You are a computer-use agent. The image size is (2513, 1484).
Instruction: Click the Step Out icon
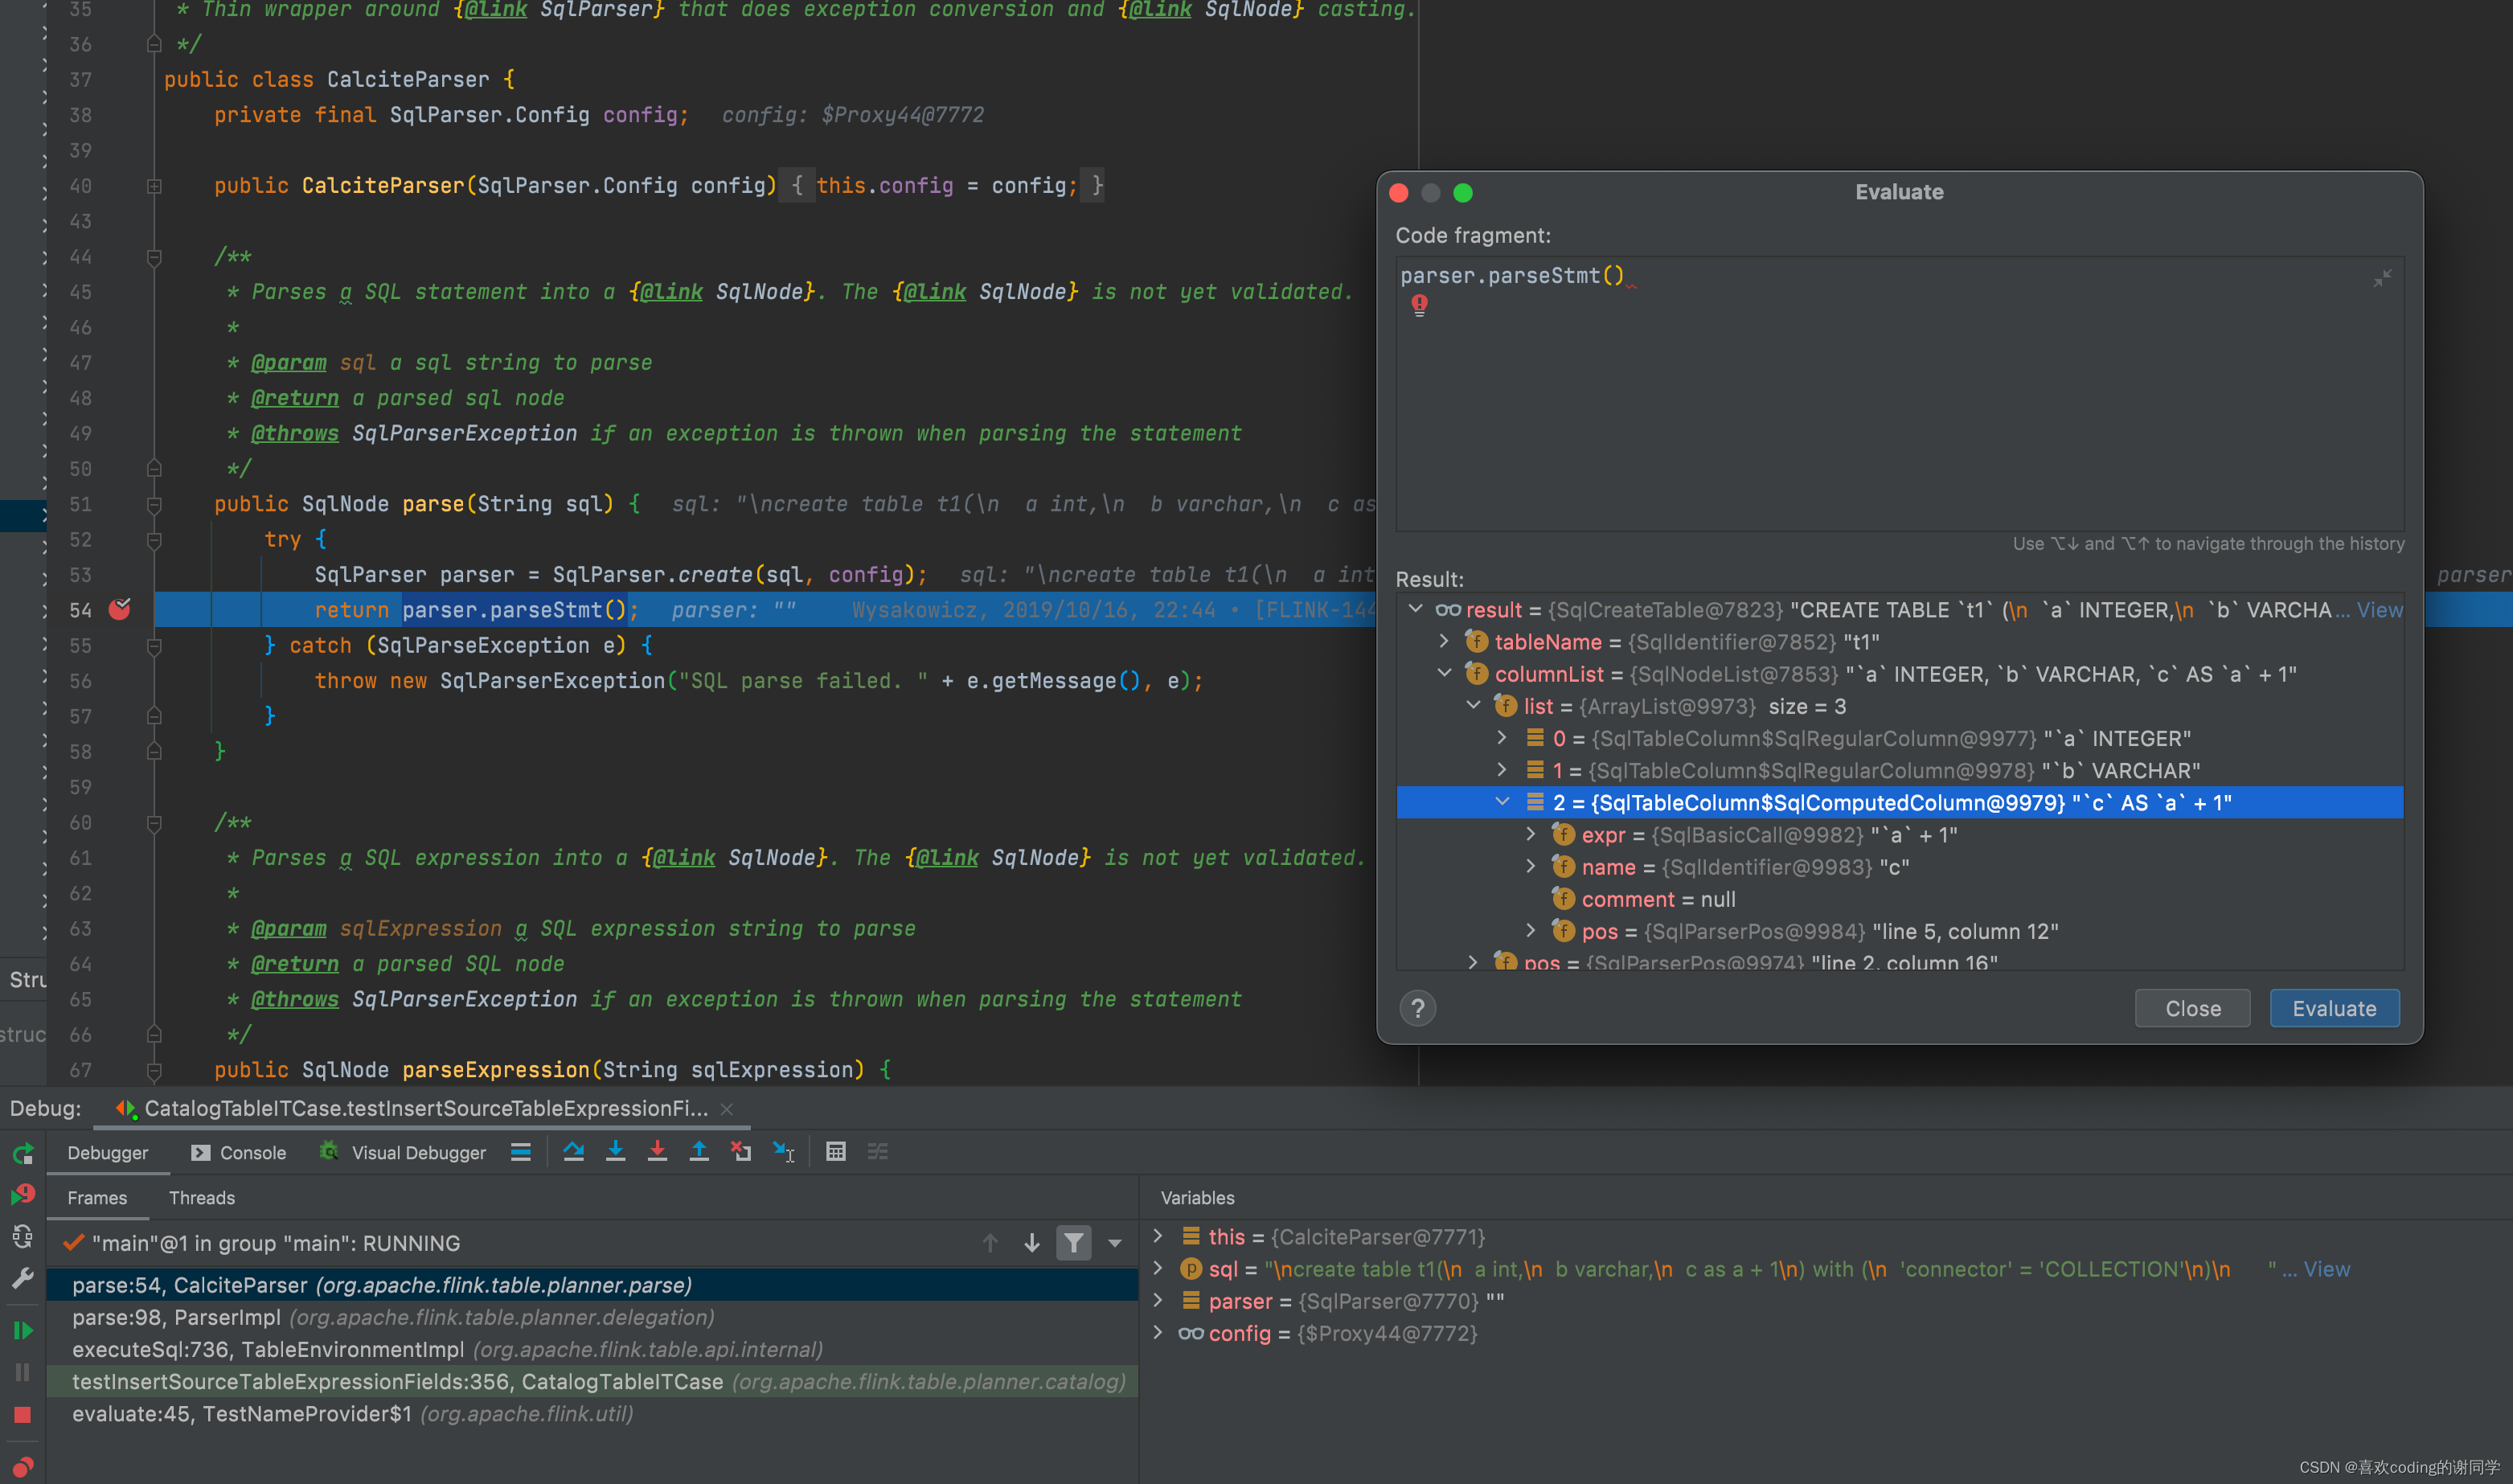coord(699,1152)
